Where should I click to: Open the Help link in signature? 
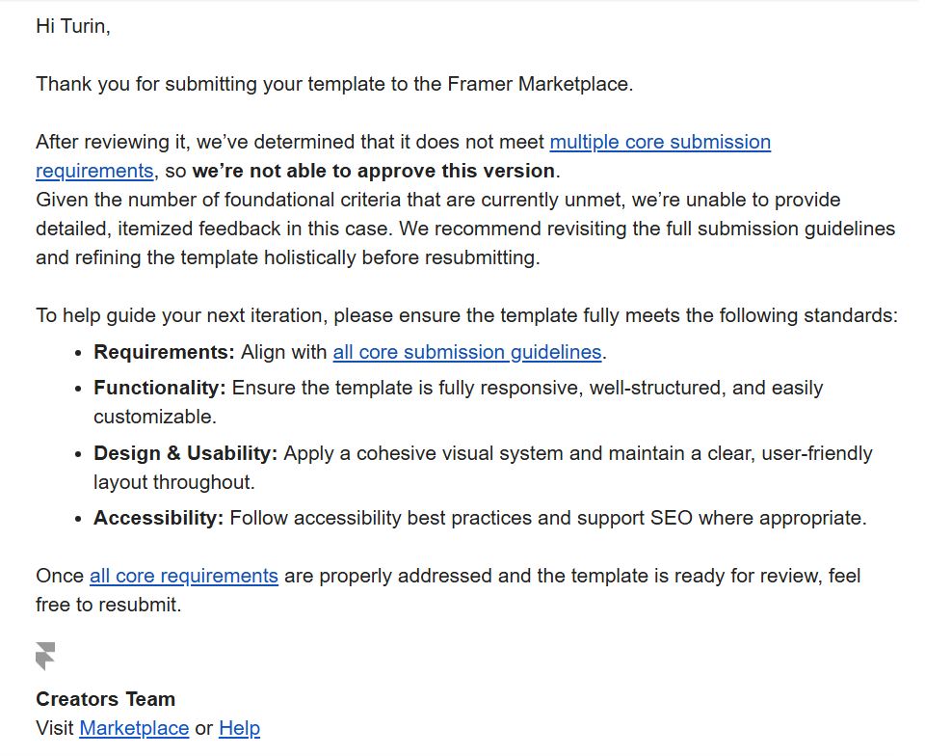(x=239, y=728)
